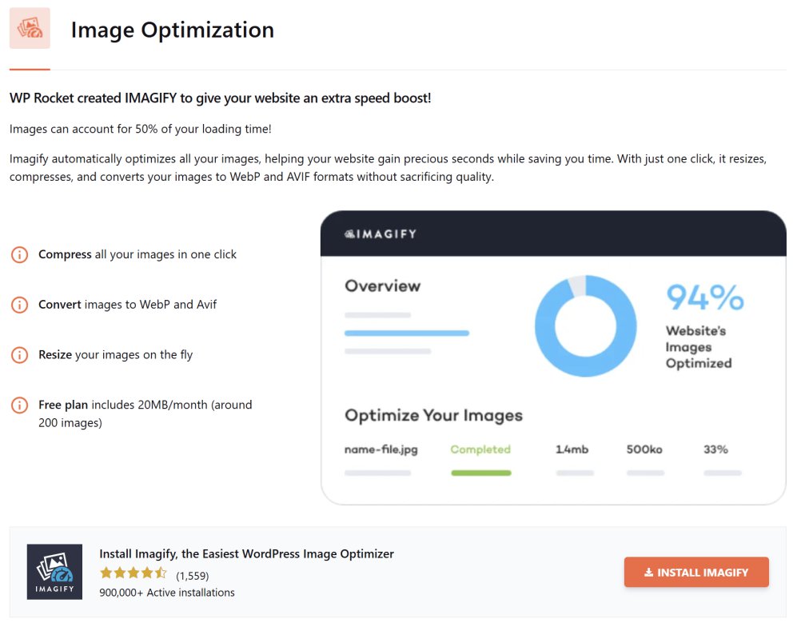
Task: Click the Image Optimization header icon
Action: [29, 28]
